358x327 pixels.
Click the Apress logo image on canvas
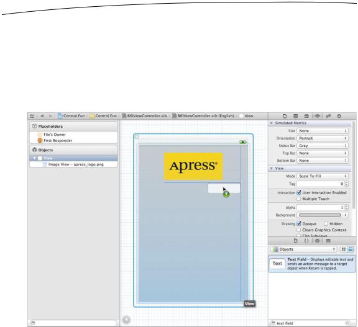pyautogui.click(x=193, y=166)
